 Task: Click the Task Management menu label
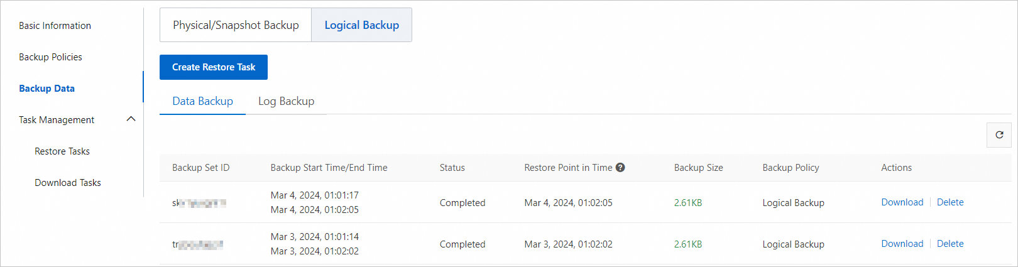click(x=57, y=120)
